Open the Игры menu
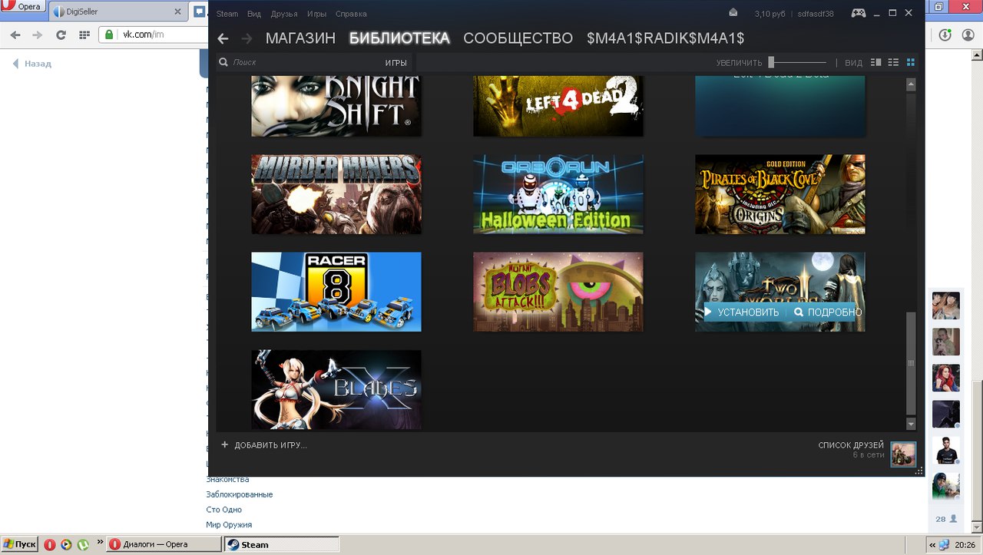 pyautogui.click(x=316, y=14)
